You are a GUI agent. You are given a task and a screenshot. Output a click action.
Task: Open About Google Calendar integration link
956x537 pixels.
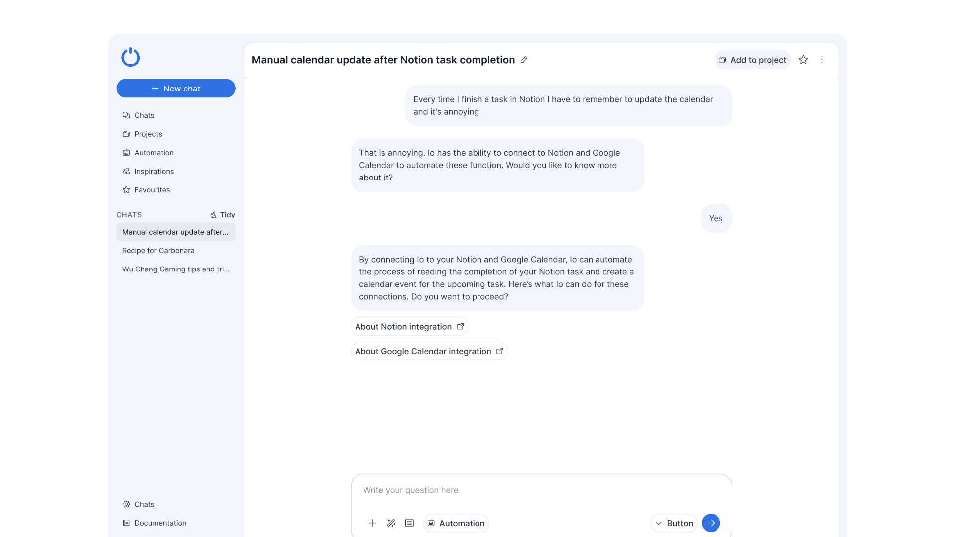coord(429,351)
